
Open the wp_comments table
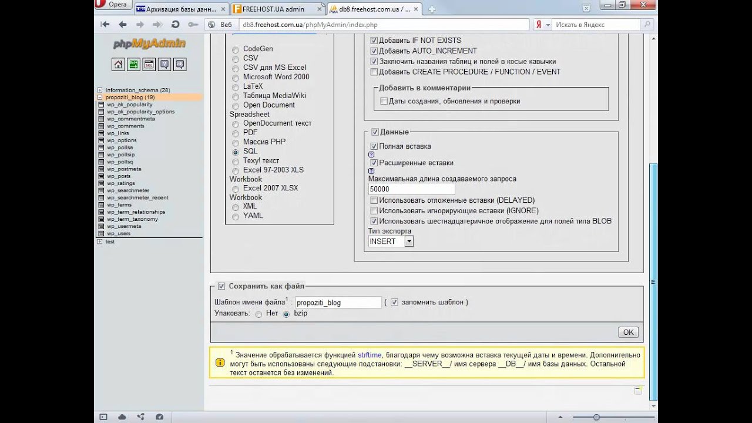point(125,126)
